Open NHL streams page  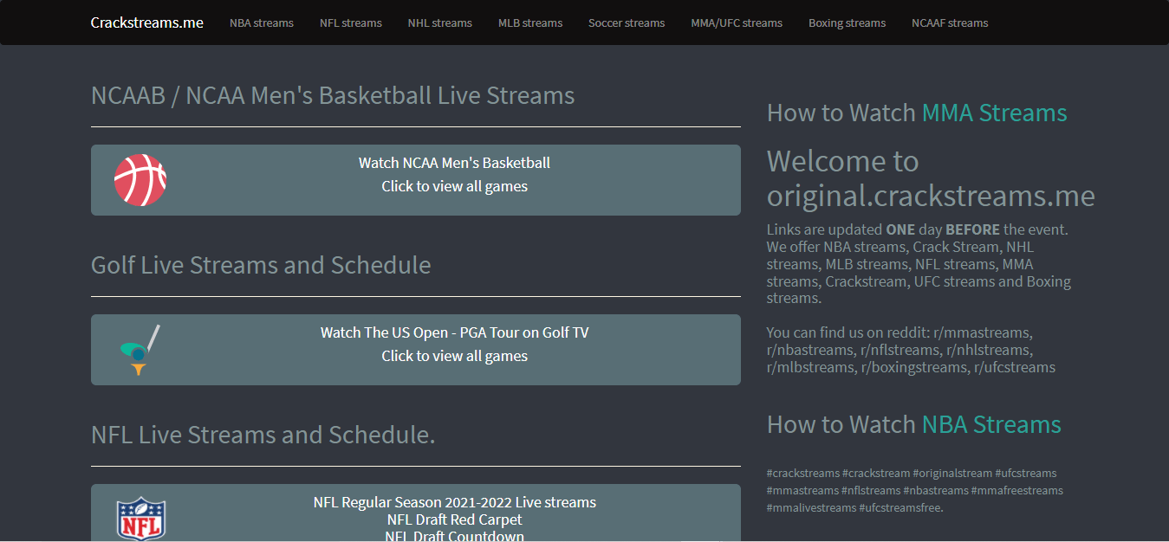[x=440, y=23]
